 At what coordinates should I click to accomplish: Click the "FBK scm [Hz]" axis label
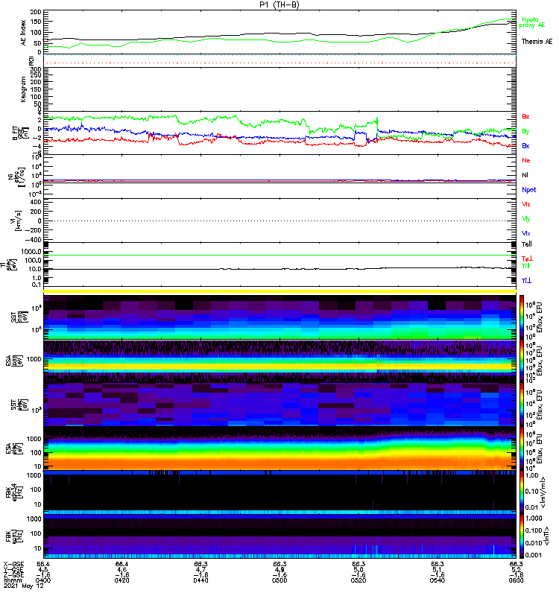[13, 536]
